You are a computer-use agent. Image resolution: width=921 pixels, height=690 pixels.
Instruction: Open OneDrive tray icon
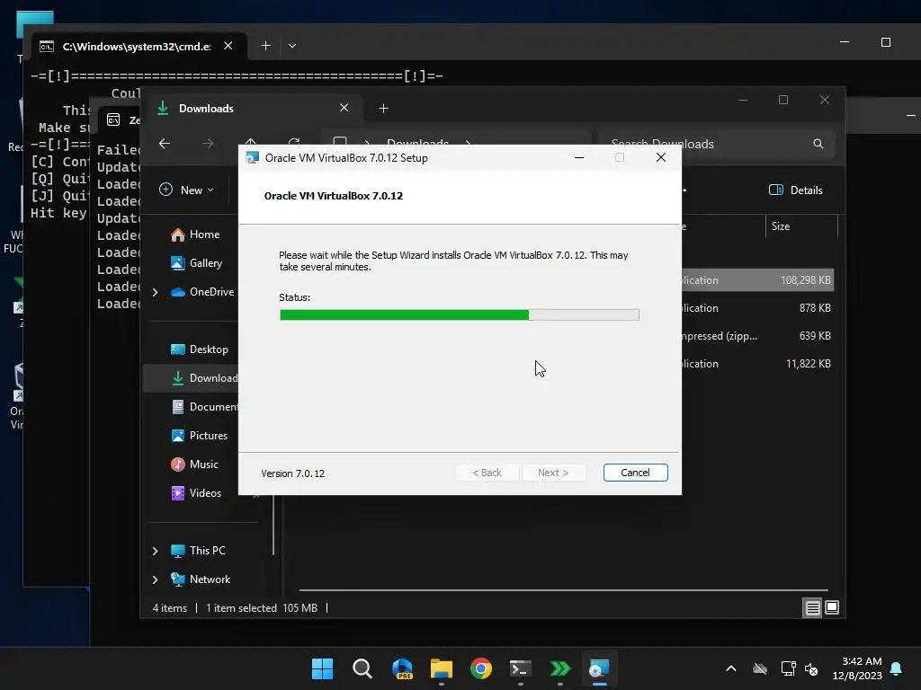click(760, 668)
